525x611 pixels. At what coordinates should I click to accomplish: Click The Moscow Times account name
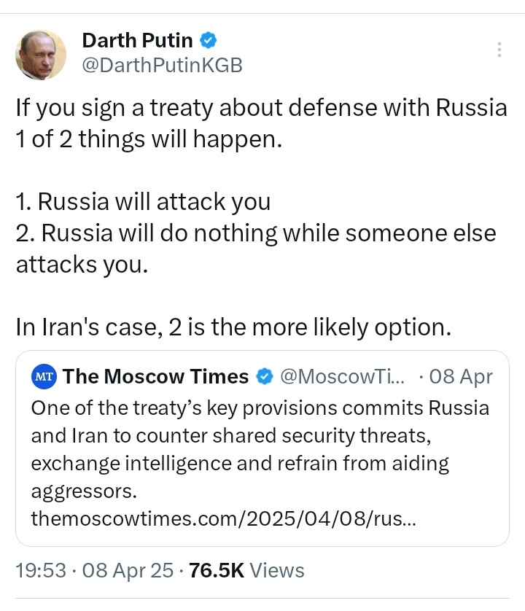click(x=155, y=377)
